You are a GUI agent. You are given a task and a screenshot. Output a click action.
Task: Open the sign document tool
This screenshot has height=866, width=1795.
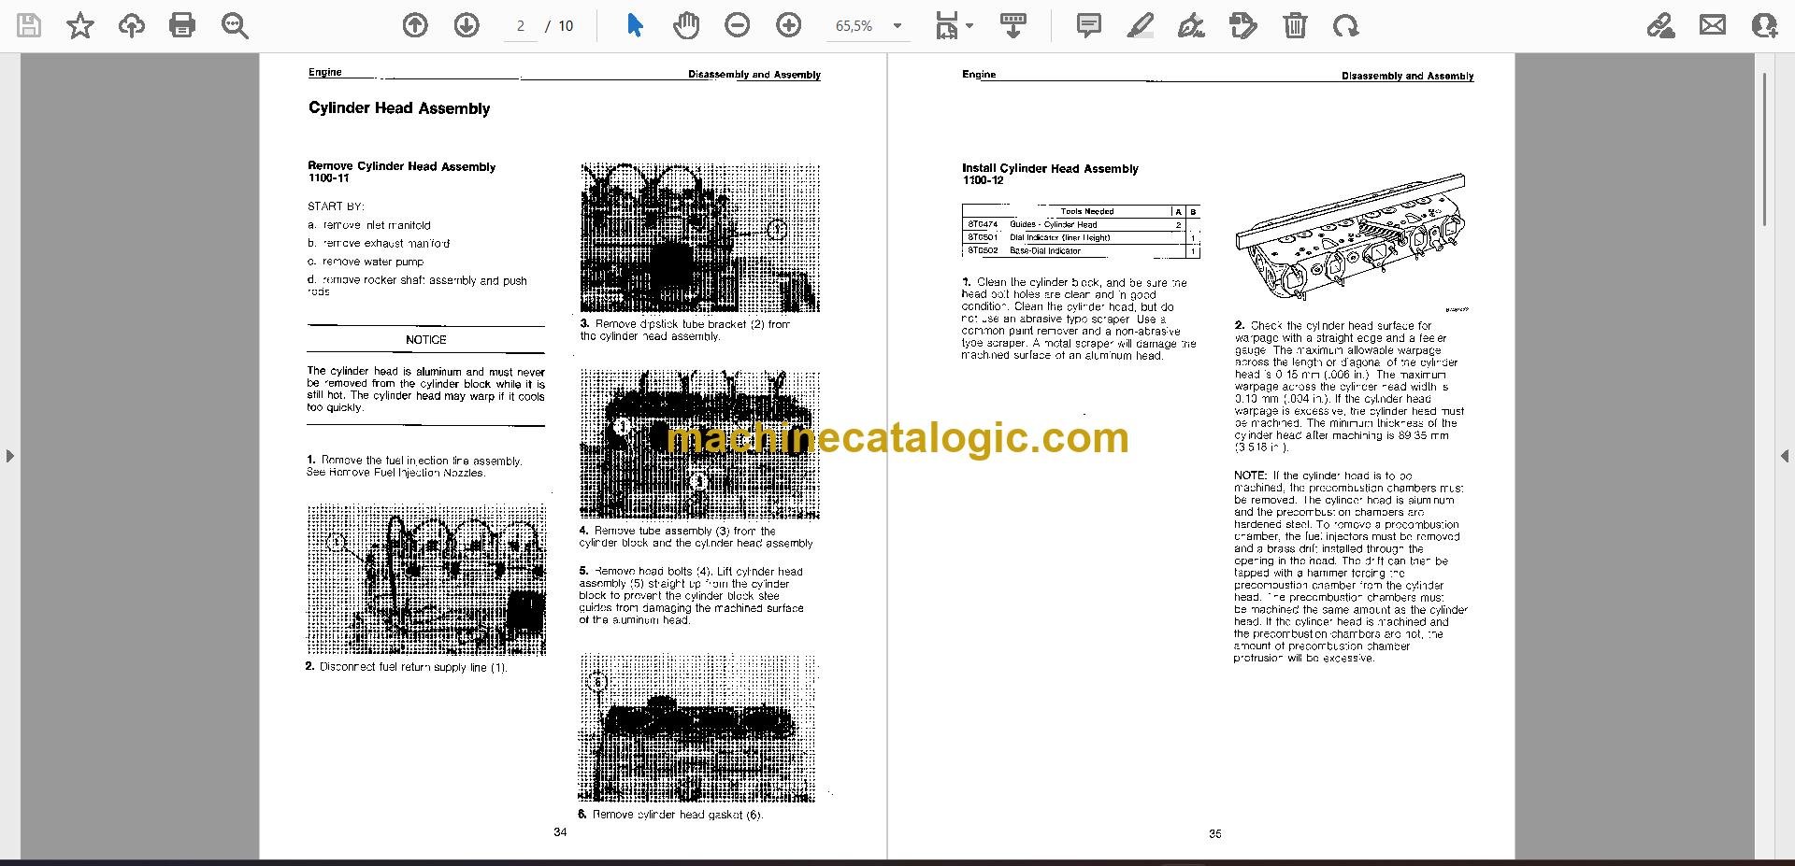(x=1191, y=25)
